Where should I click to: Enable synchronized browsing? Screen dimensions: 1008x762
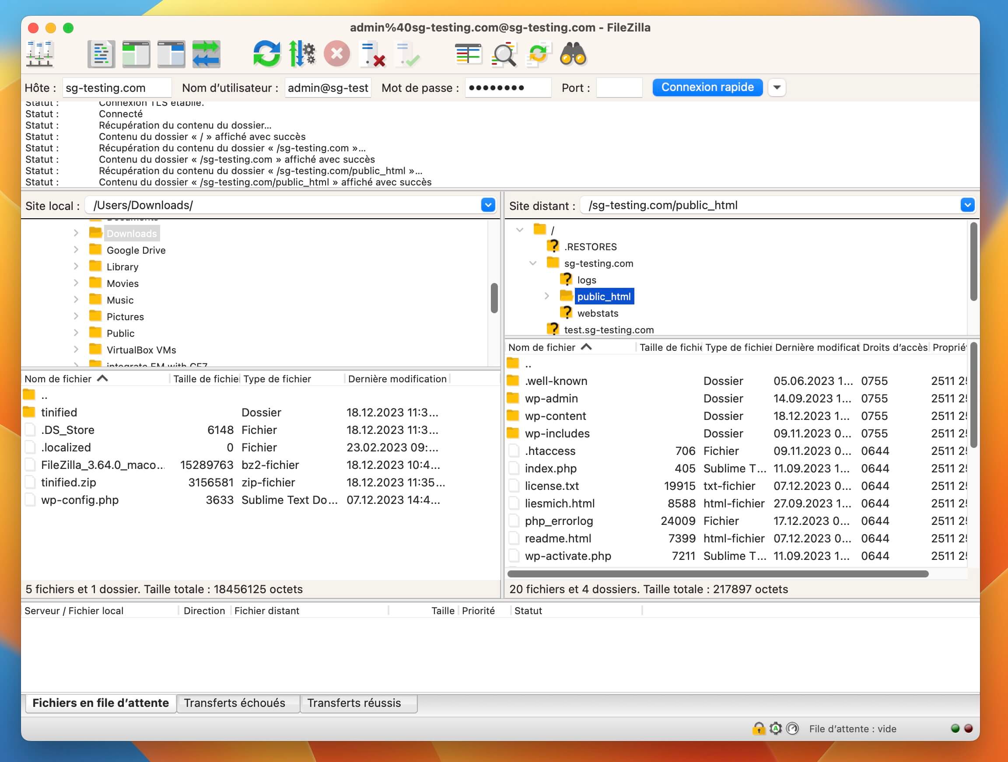pyautogui.click(x=539, y=54)
